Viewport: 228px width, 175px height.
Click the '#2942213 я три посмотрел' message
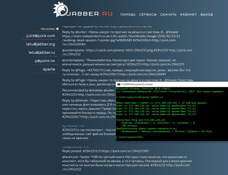(89, 134)
